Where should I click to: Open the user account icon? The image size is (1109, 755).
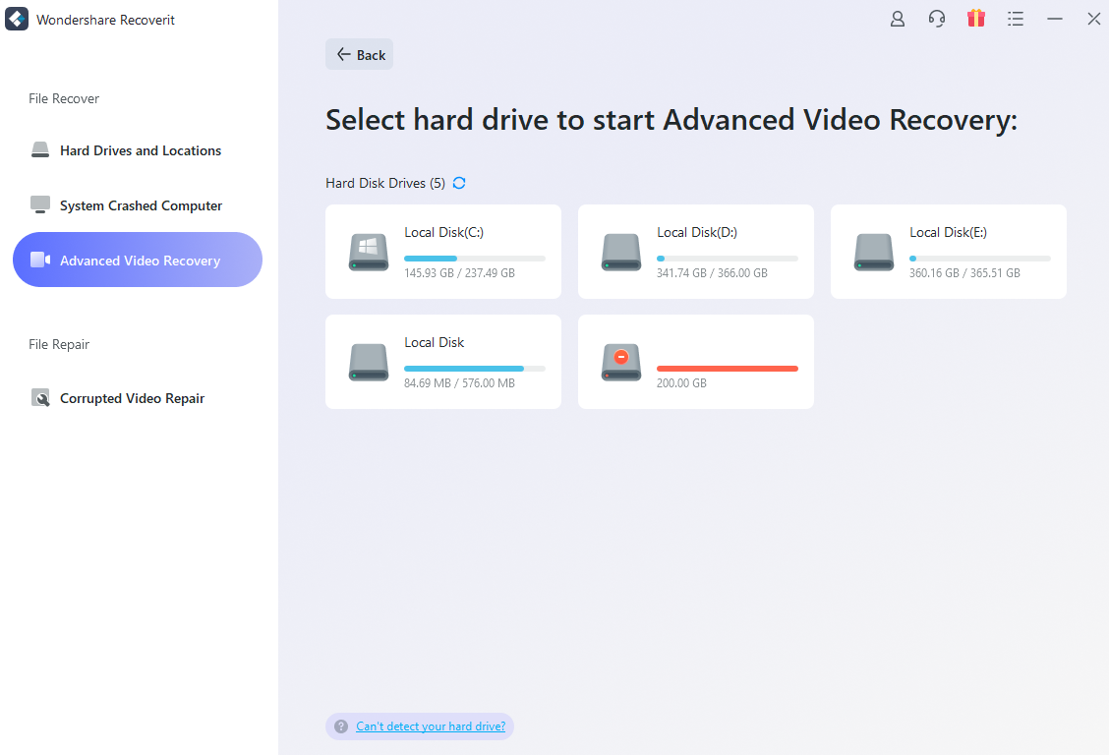(898, 19)
